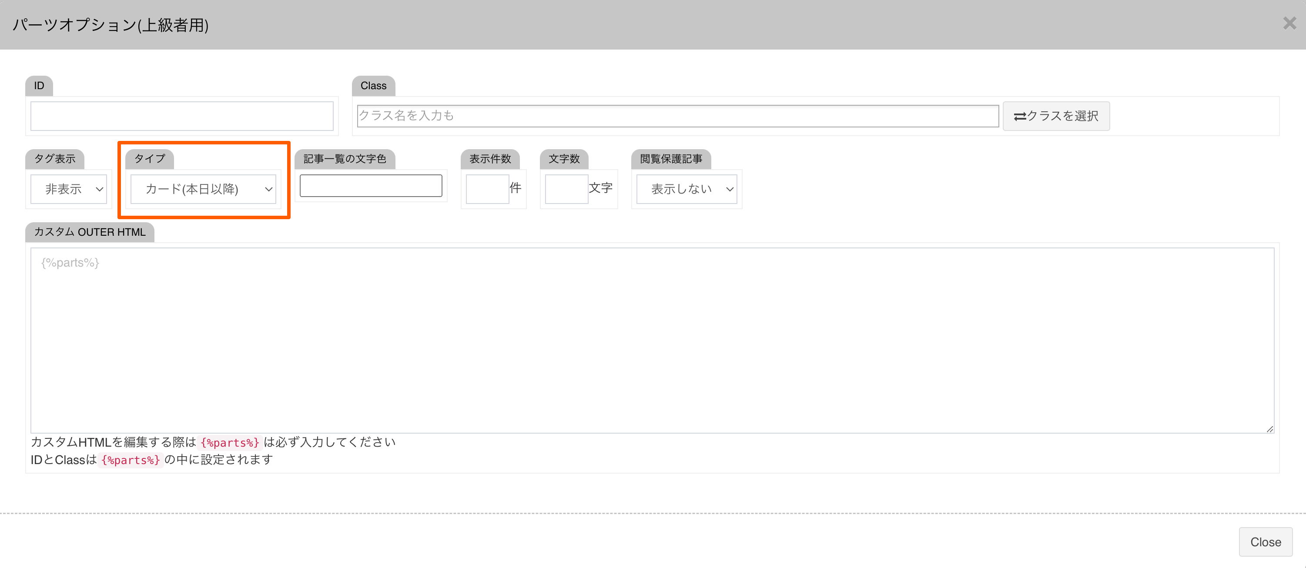The image size is (1306, 568).
Task: Click the 閲覧保護記事 label
Action: [671, 159]
